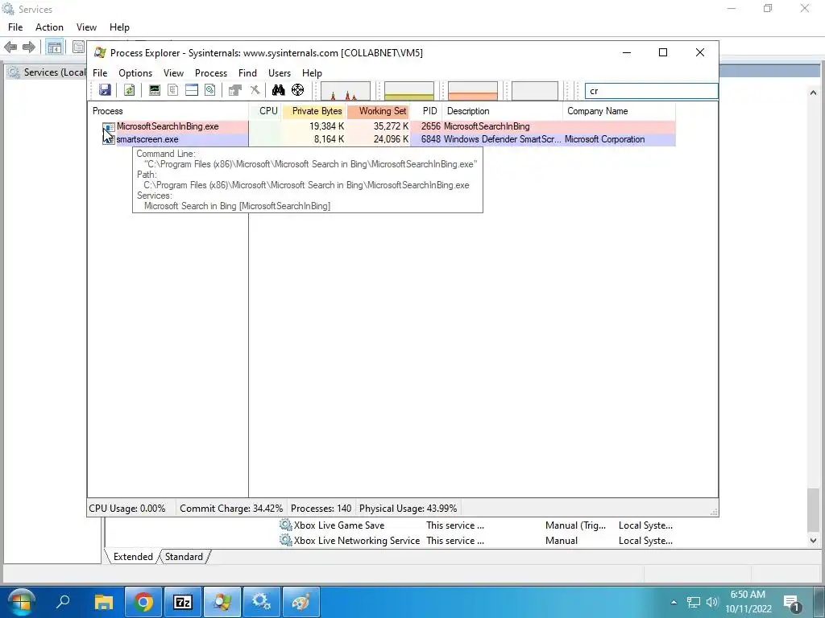Open the Windows Start button
Viewport: 825px width, 618px height.
[22, 602]
